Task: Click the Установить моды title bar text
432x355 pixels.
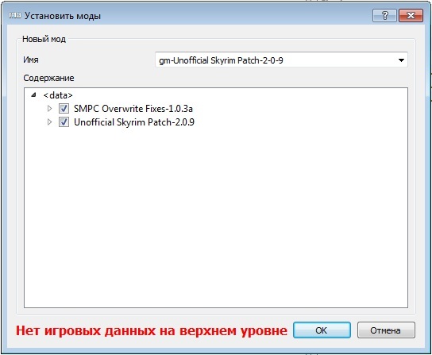Action: tap(63, 16)
